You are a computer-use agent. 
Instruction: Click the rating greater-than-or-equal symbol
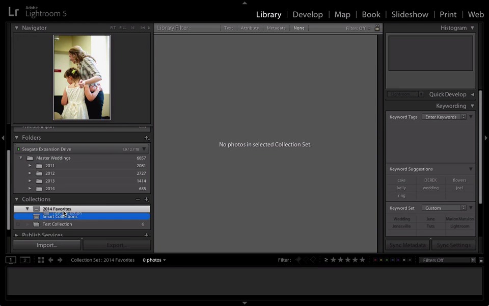coord(326,260)
